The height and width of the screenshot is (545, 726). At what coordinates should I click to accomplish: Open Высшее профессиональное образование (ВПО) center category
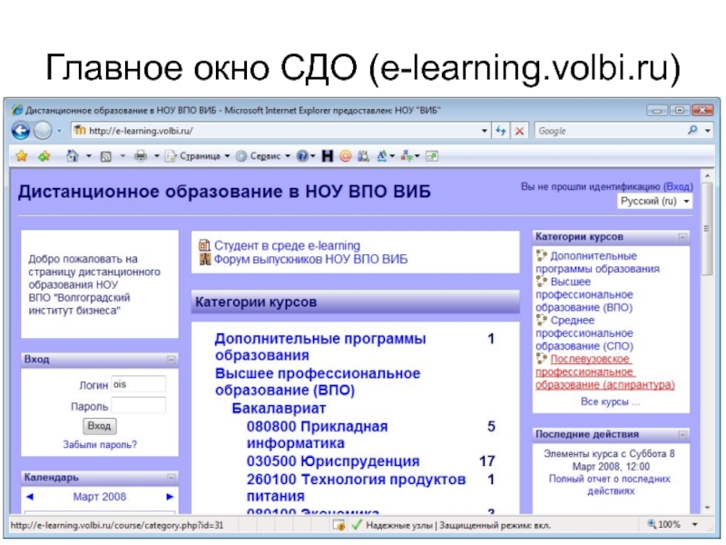(x=318, y=381)
